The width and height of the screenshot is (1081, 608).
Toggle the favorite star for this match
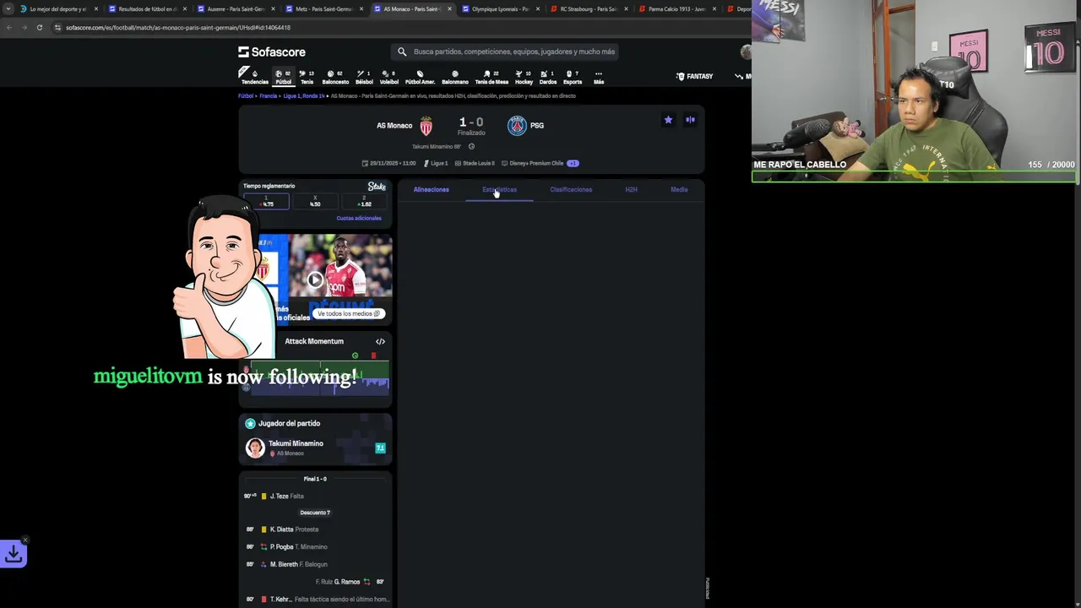pos(668,120)
